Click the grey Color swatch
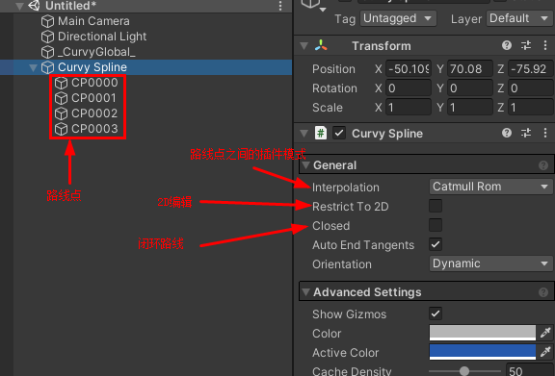The image size is (555, 376). tap(483, 333)
